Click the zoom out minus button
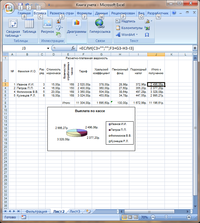Screen dimensions: 200x223 [153, 217]
